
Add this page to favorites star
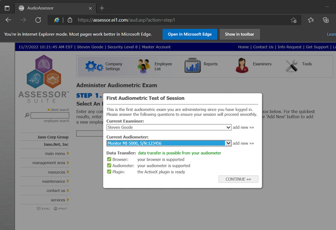pos(294,20)
